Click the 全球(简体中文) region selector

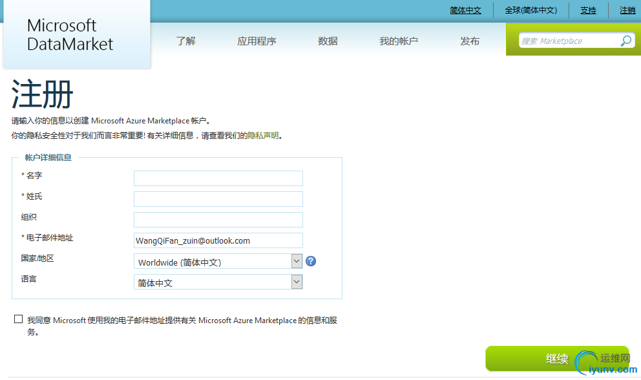pyautogui.click(x=531, y=10)
